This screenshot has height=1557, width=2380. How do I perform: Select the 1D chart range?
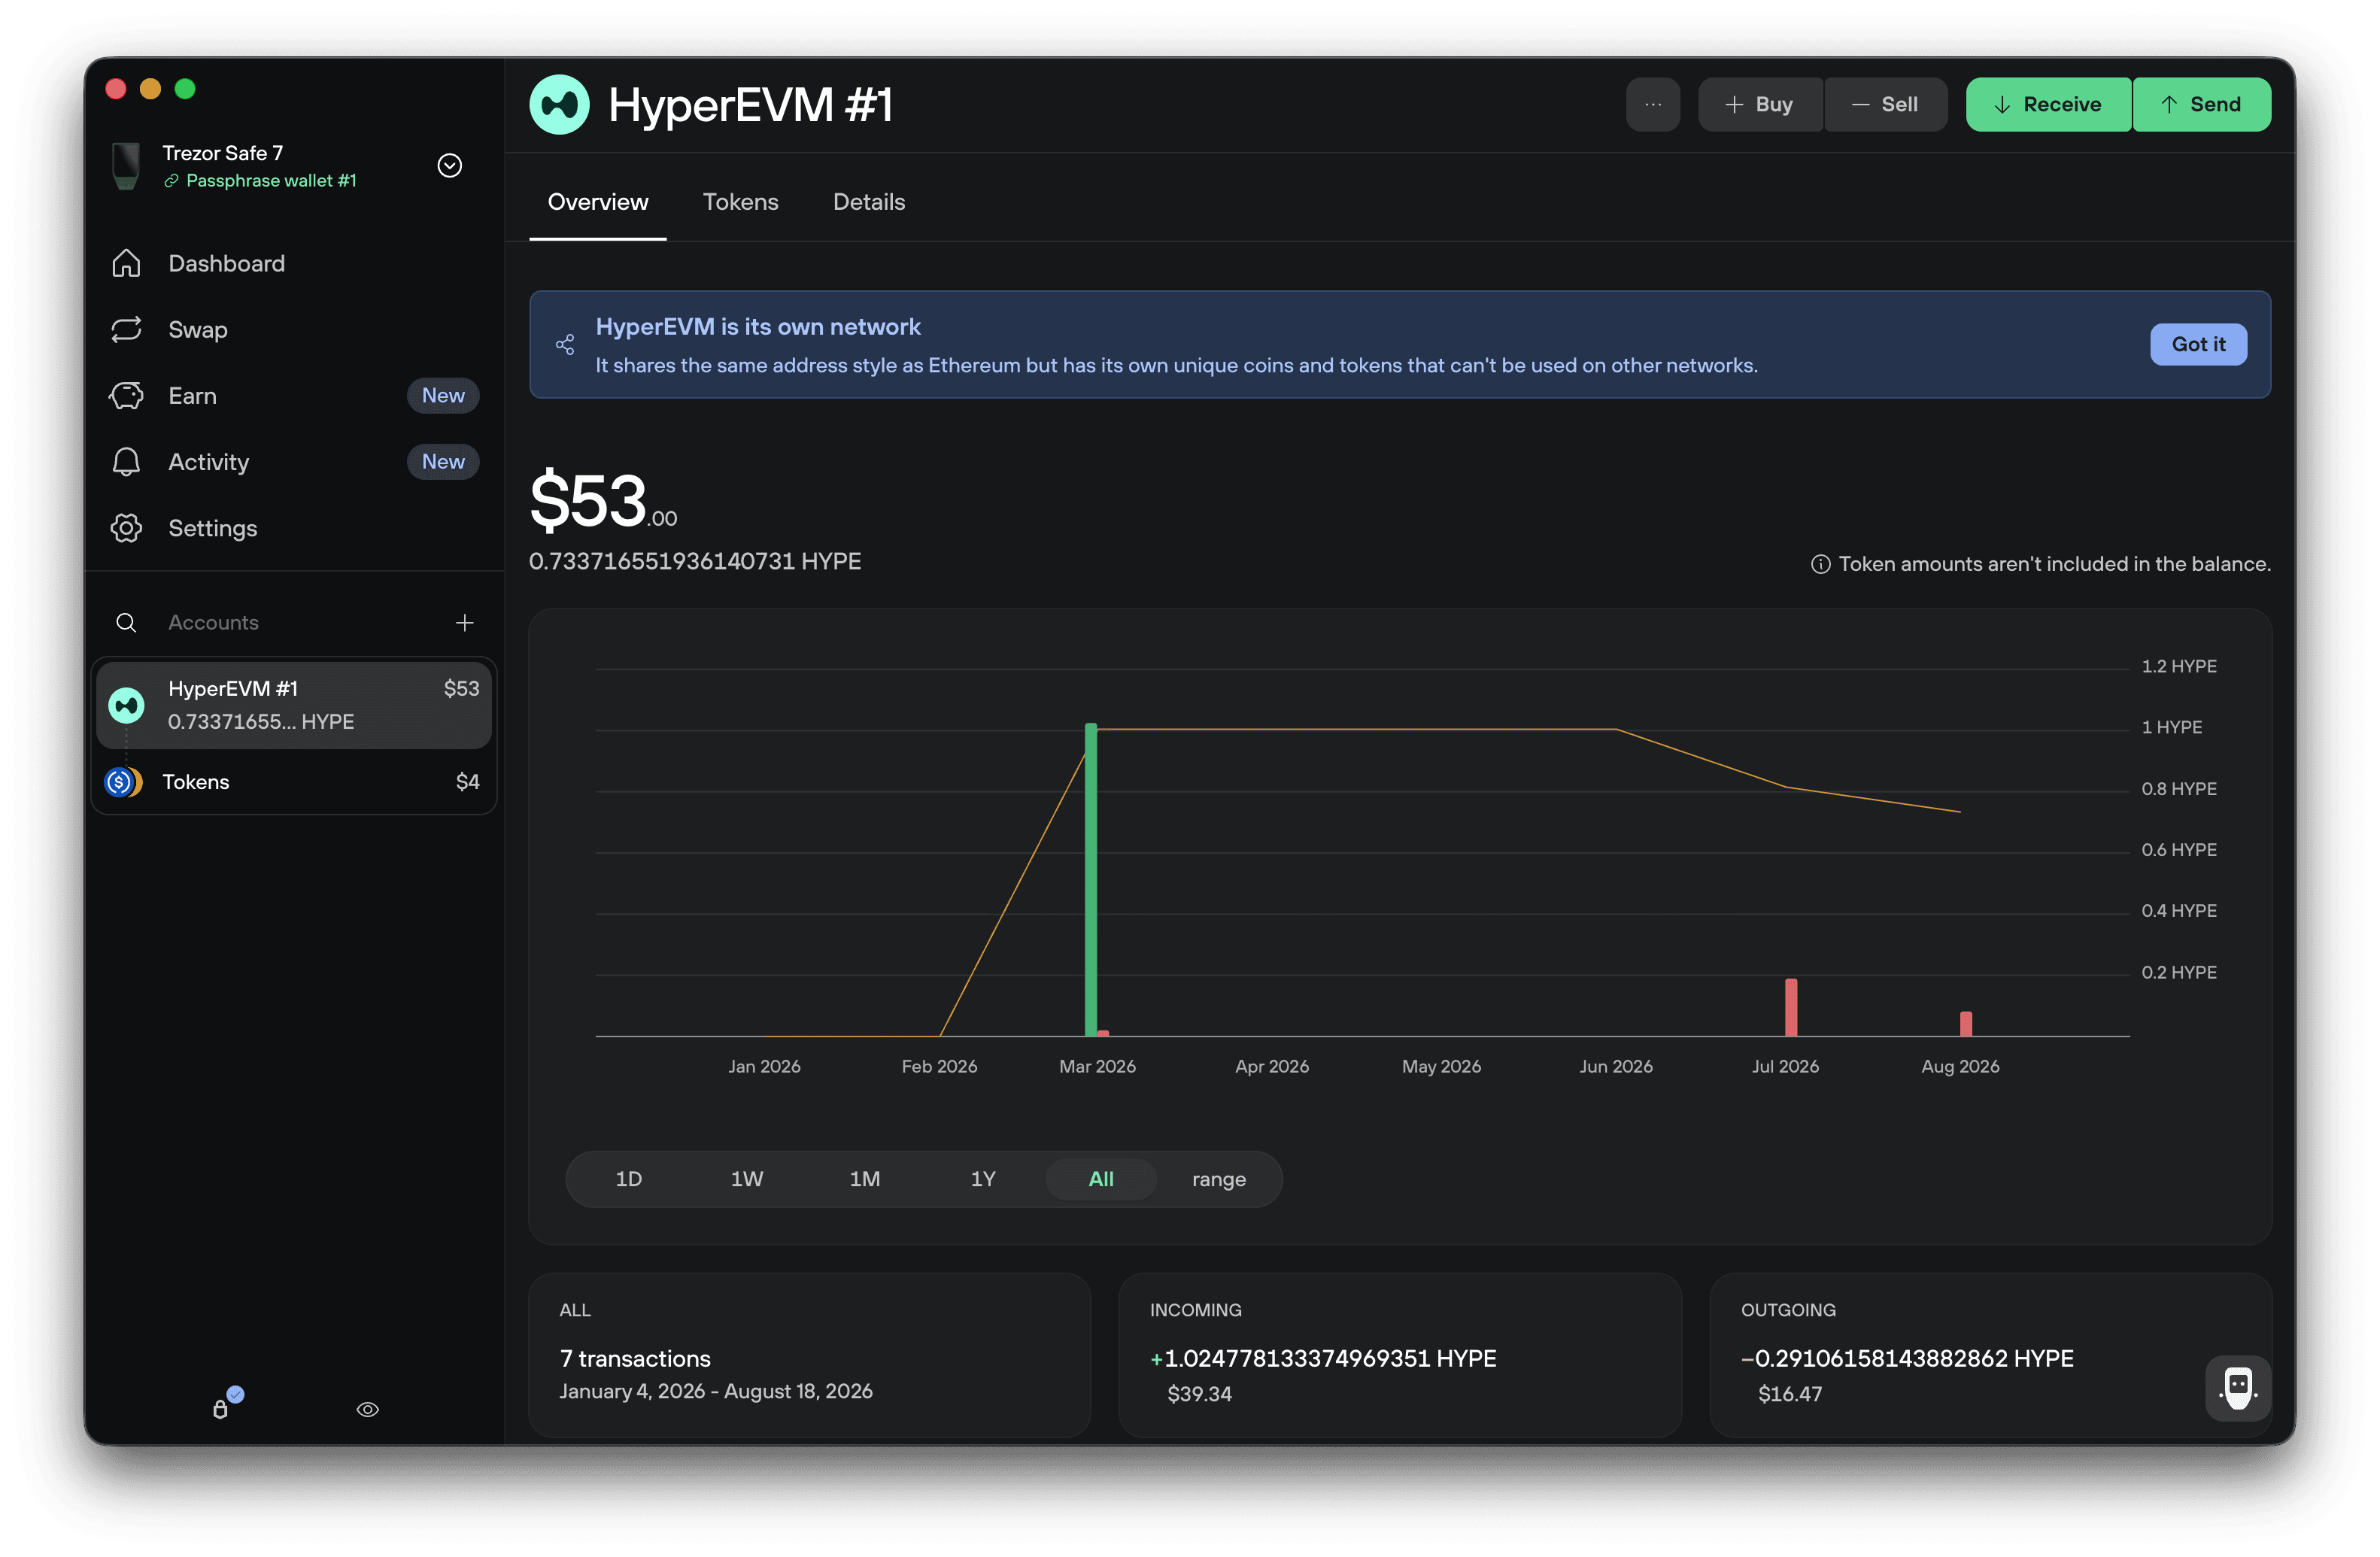(628, 1178)
